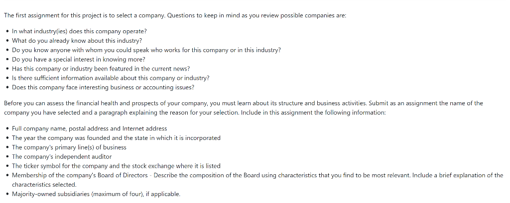510x203 pixels.
Task: Click the ticker symbol and stock exchange bullet
Action: tap(116, 166)
